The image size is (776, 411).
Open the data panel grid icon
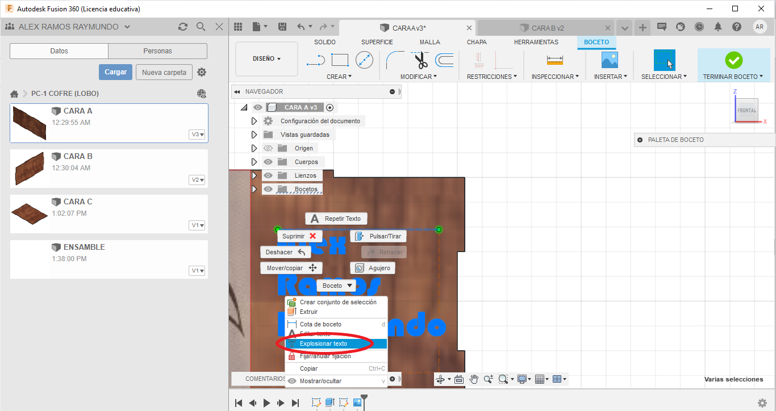(x=238, y=27)
